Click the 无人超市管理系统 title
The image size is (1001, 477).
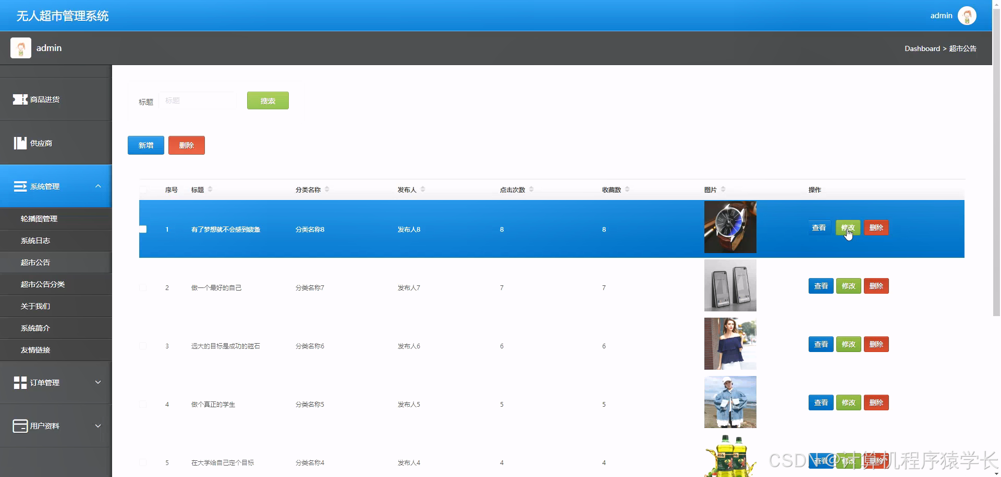pos(63,16)
